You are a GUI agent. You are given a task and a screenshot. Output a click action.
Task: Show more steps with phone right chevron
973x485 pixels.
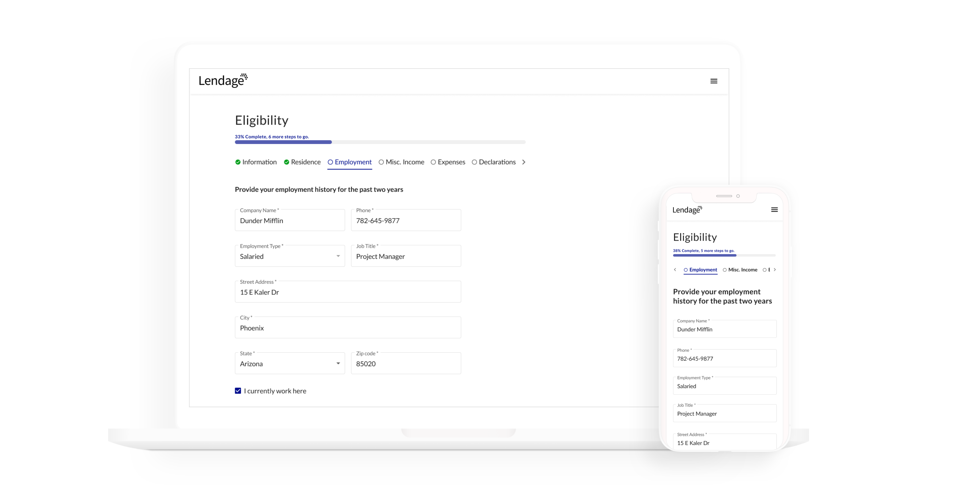coord(775,270)
